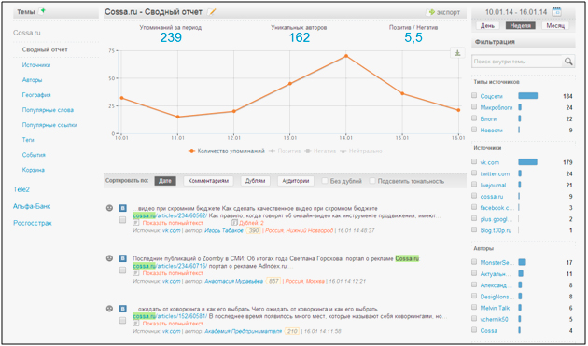Click the search inside theme field
The height and width of the screenshot is (346, 588).
[517, 62]
